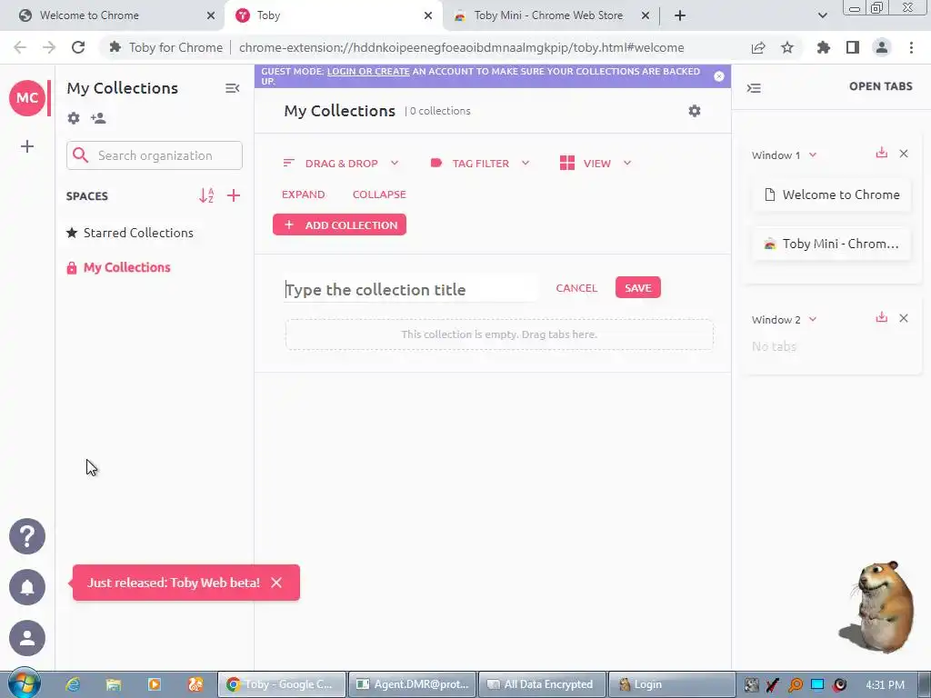Viewport: 931px width, 698px height.
Task: Open Chrome profile avatar icon
Action: click(882, 47)
